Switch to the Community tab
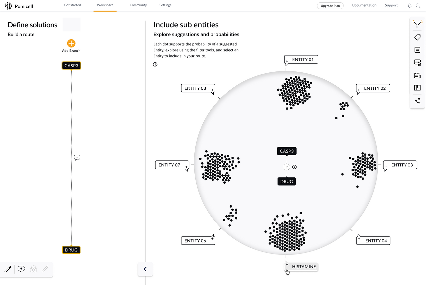 [x=138, y=5]
